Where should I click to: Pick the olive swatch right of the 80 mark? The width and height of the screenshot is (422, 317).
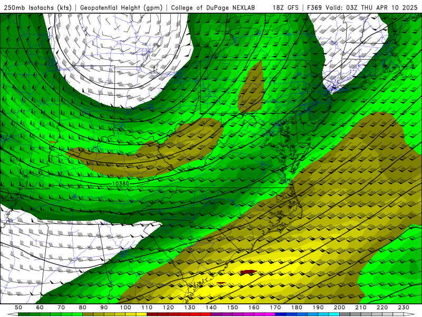pos(88,314)
